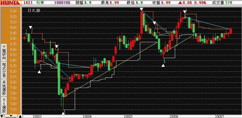Click the first down-triangle marker near 8.90 in 10003
242x118 pixels.
[x=31, y=28]
